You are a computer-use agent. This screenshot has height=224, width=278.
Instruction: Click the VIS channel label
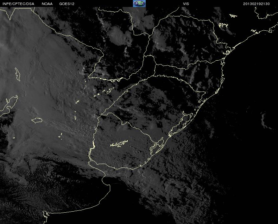(x=186, y=4)
